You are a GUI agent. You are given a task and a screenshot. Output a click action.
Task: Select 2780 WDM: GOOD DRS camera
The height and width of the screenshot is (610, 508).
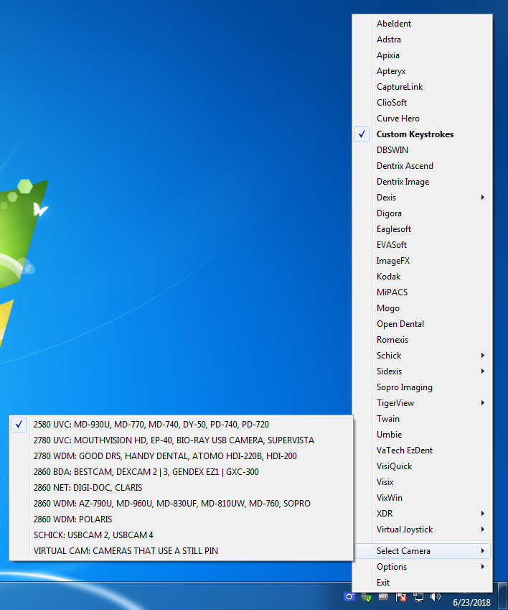[x=181, y=456]
